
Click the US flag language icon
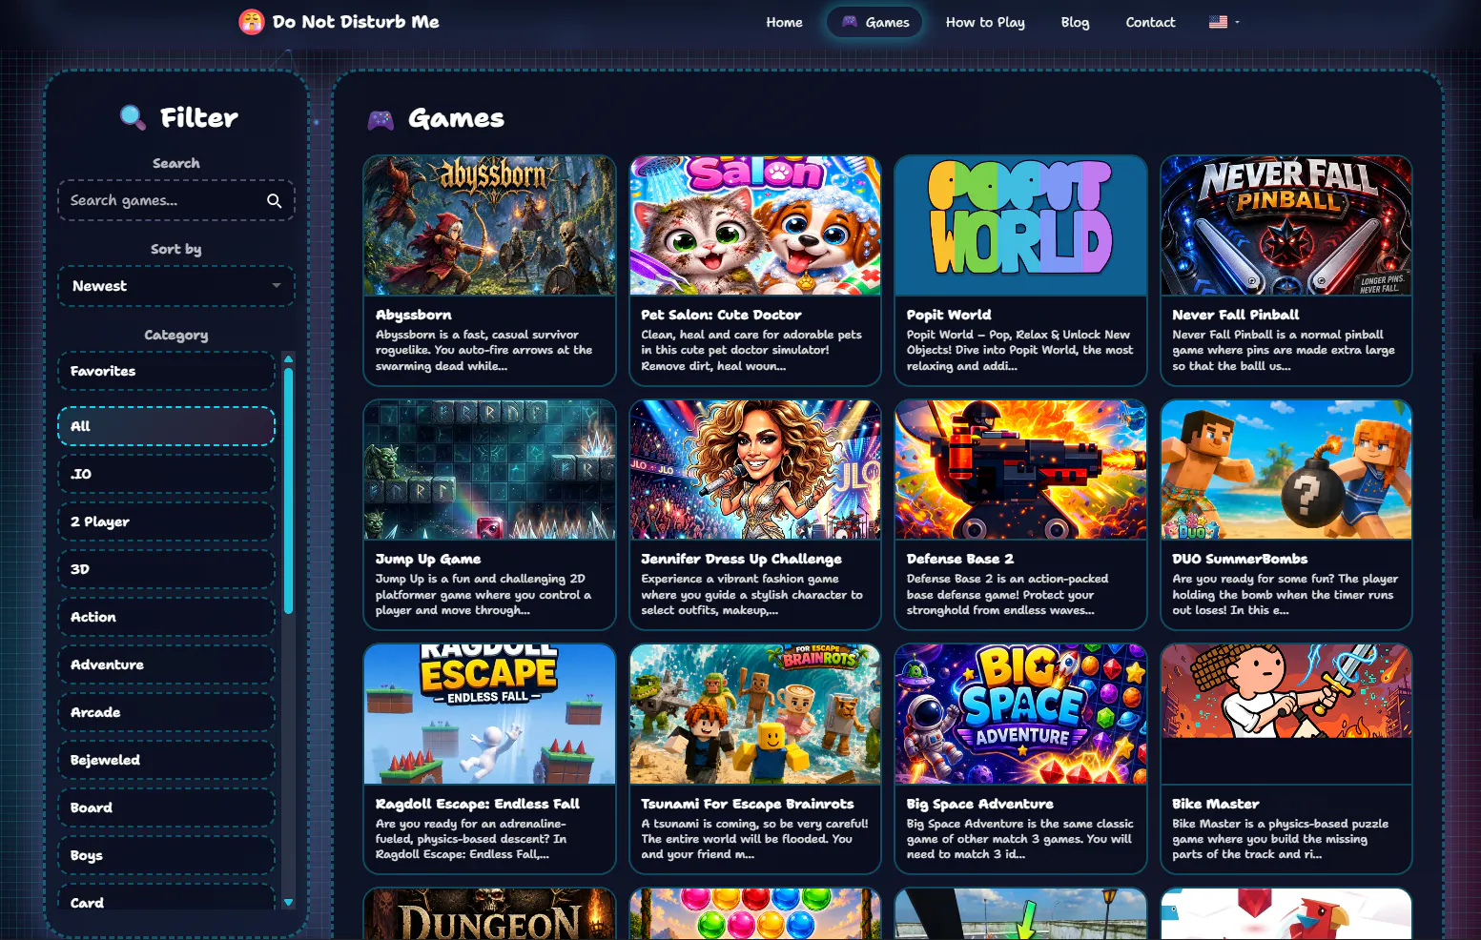click(x=1218, y=22)
